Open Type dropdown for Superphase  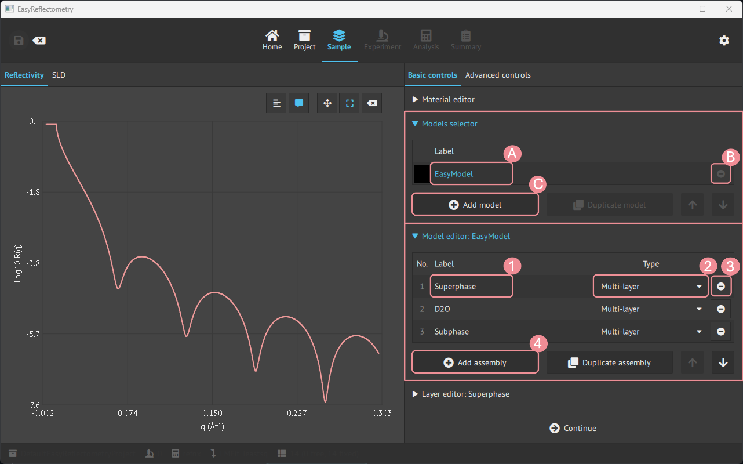point(651,287)
